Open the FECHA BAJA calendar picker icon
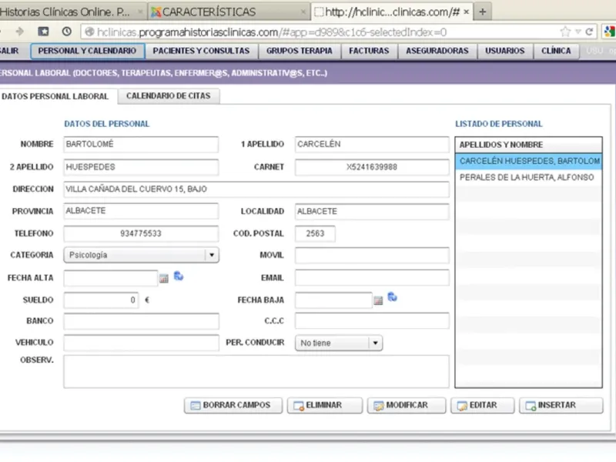616x462 pixels. click(378, 300)
